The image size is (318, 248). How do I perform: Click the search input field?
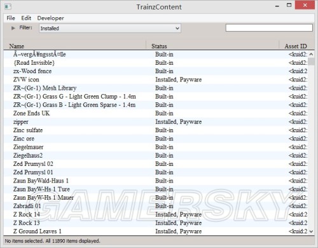point(269,28)
